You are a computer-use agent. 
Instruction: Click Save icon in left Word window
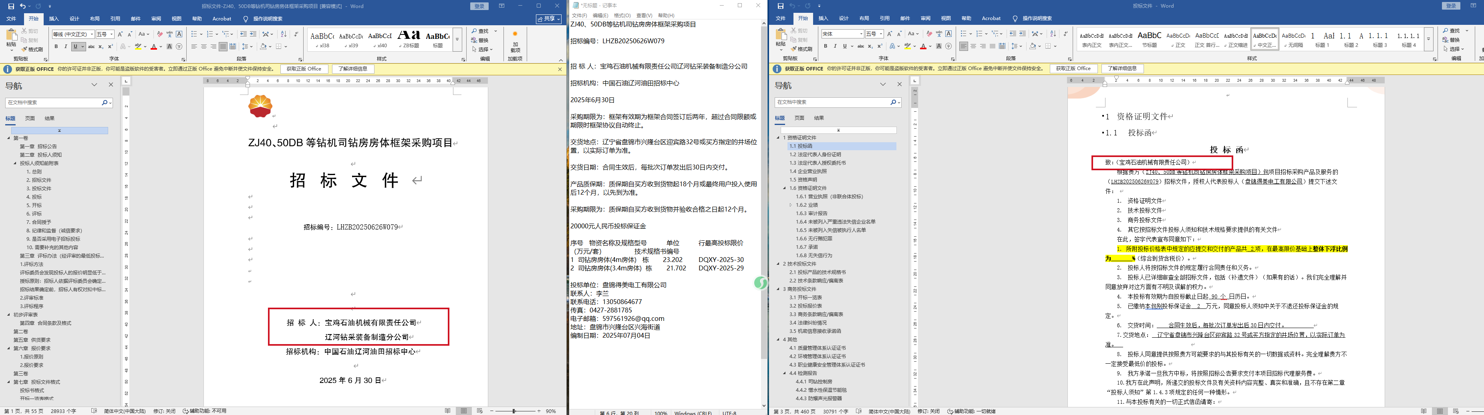pos(11,6)
